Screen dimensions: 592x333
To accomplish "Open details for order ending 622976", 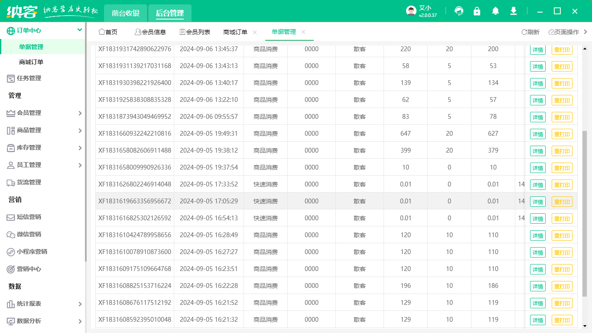I will [x=537, y=49].
